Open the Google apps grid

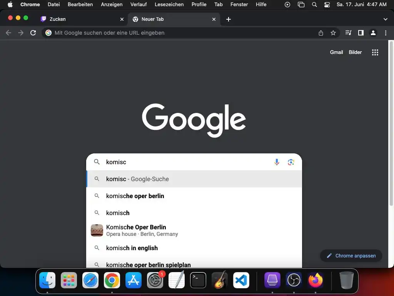tap(375, 52)
